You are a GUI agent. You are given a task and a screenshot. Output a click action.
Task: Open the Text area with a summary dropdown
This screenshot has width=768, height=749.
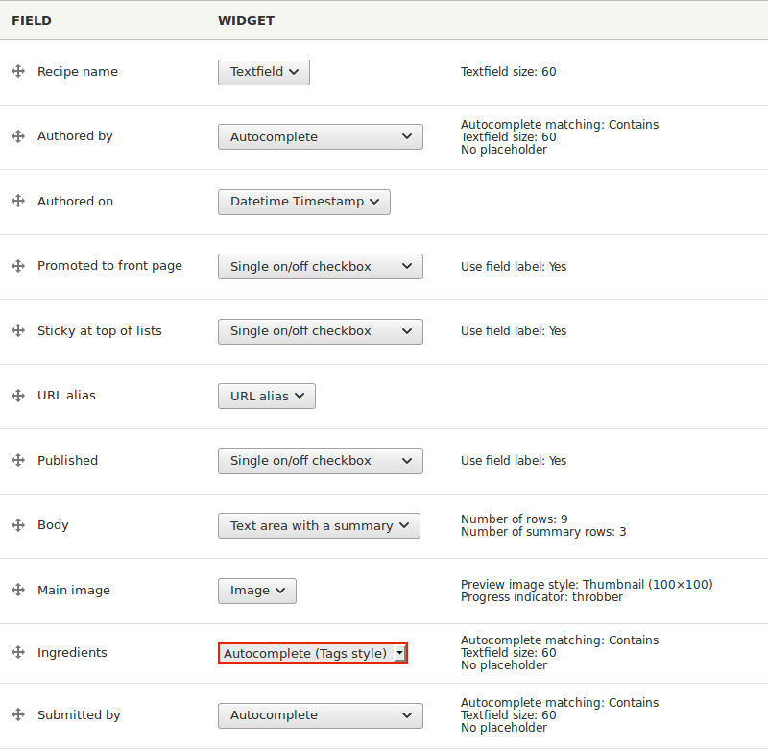coord(319,525)
